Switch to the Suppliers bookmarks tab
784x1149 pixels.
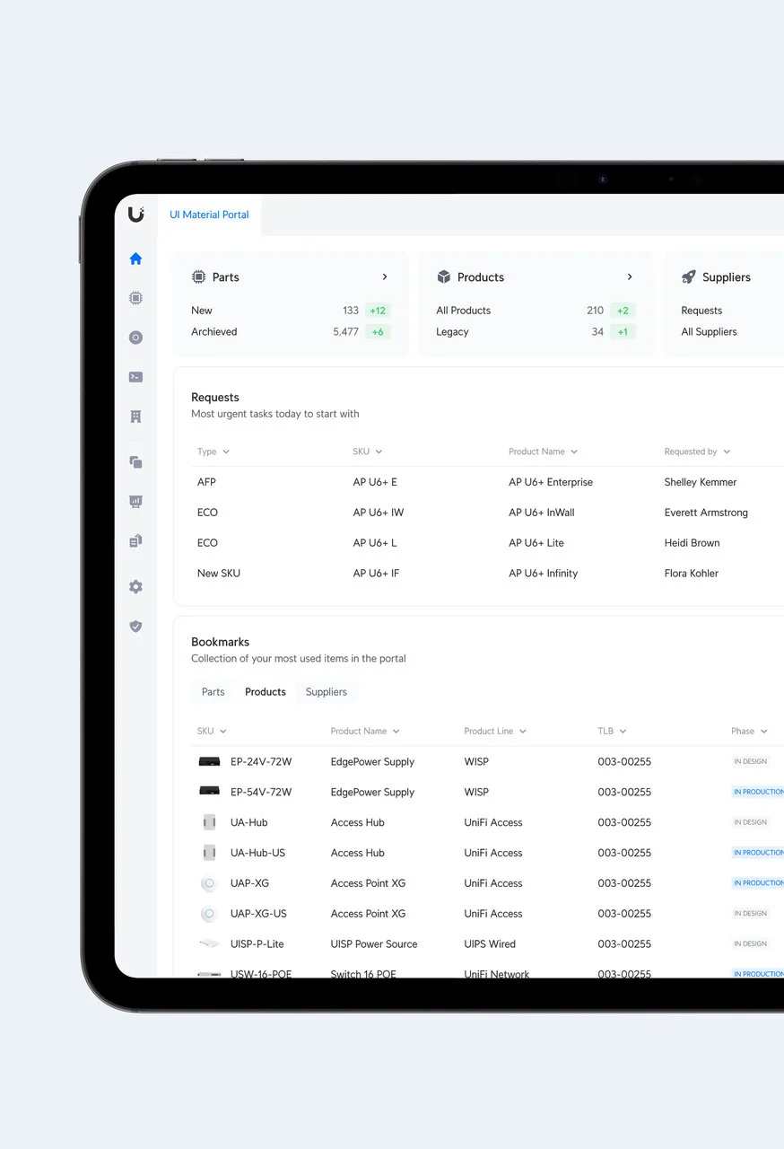point(327,692)
